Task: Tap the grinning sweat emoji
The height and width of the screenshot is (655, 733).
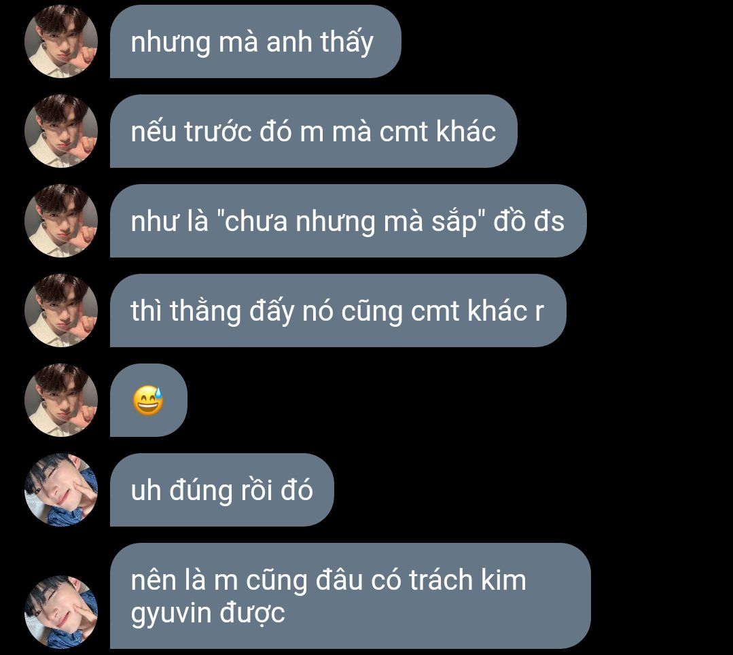Action: (x=148, y=401)
